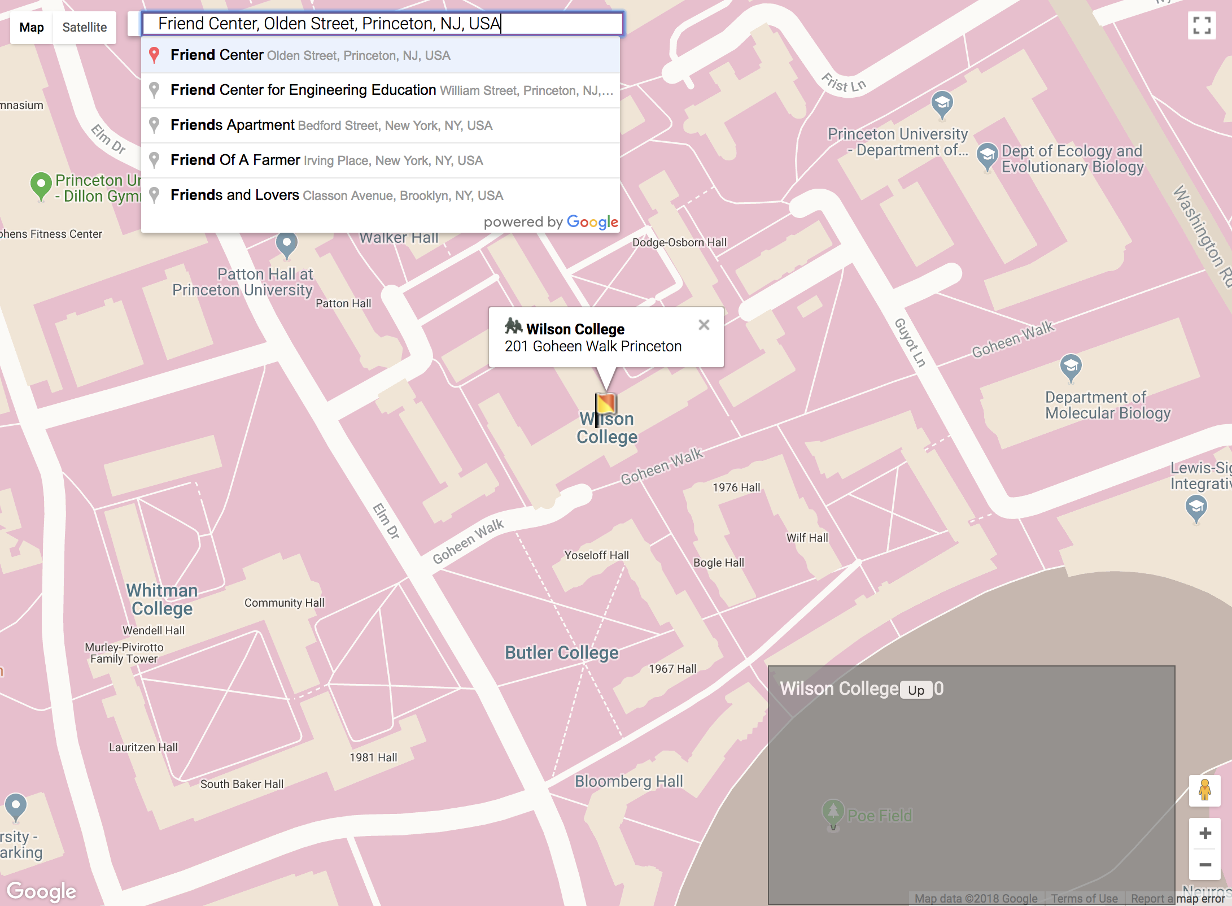Switch to Map view
This screenshot has width=1232, height=906.
click(32, 27)
